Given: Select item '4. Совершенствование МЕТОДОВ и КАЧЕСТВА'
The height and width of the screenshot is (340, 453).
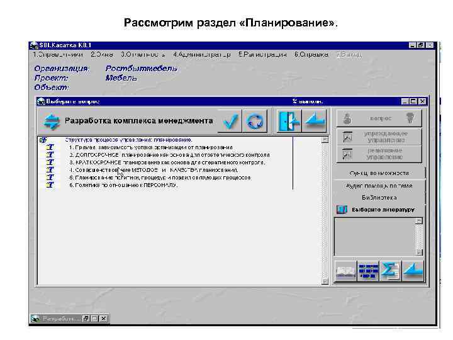Looking at the screenshot, I should click(x=154, y=170).
